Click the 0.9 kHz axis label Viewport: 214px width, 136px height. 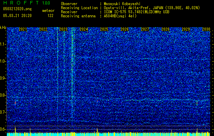click(x=3, y=78)
